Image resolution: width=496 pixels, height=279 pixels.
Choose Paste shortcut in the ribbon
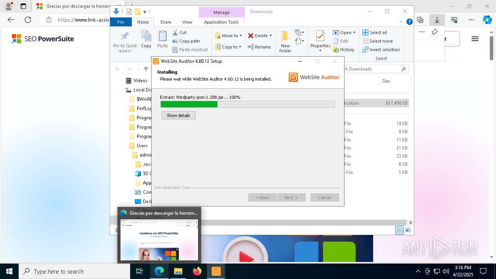pyautogui.click(x=190, y=50)
